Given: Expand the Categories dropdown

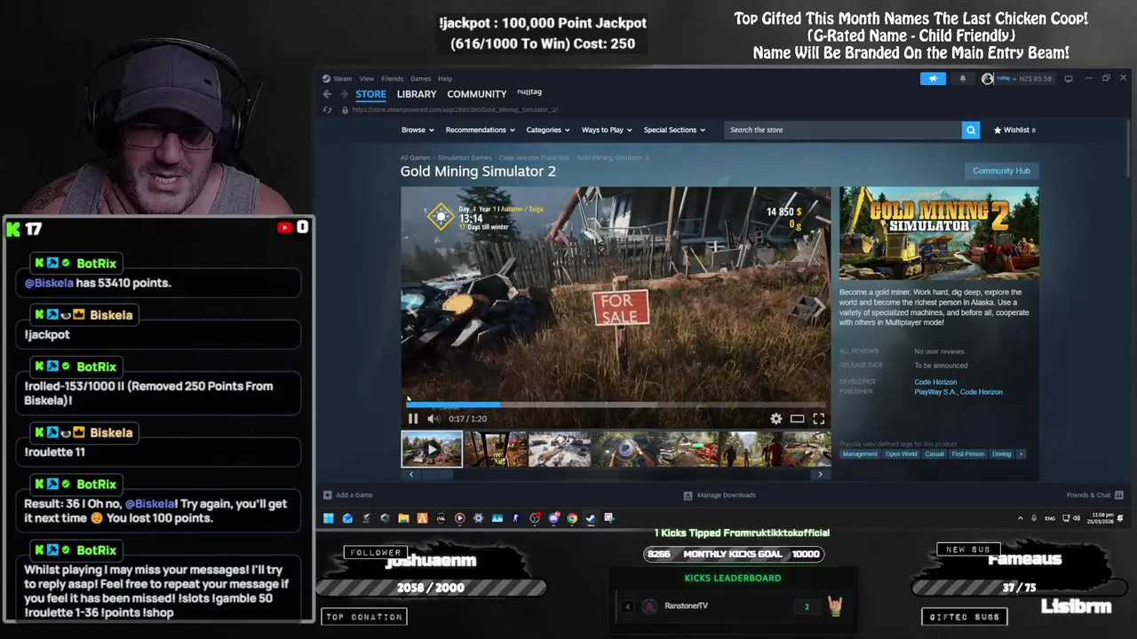Looking at the screenshot, I should (x=548, y=130).
